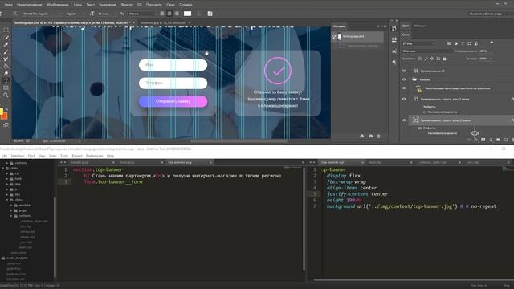Click the Sublime right pane horizontal scrollbar

coord(413,280)
